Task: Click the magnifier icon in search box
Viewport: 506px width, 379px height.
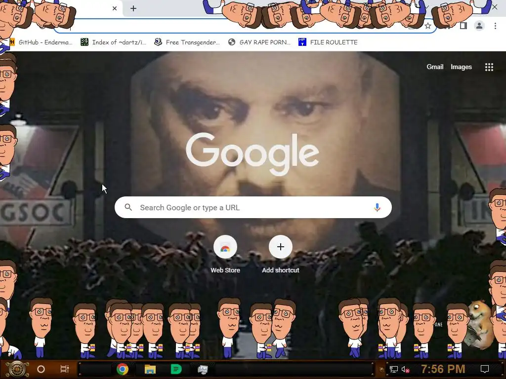Action: click(128, 207)
